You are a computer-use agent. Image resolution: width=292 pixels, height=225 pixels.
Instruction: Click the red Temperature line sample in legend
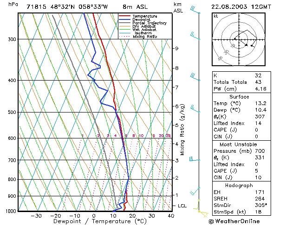click(125, 16)
